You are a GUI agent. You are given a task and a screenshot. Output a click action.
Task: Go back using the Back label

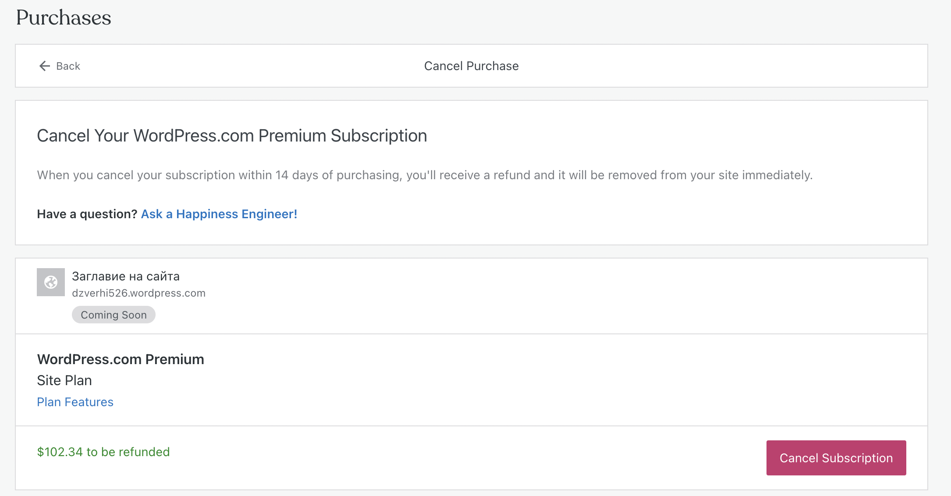coord(68,66)
